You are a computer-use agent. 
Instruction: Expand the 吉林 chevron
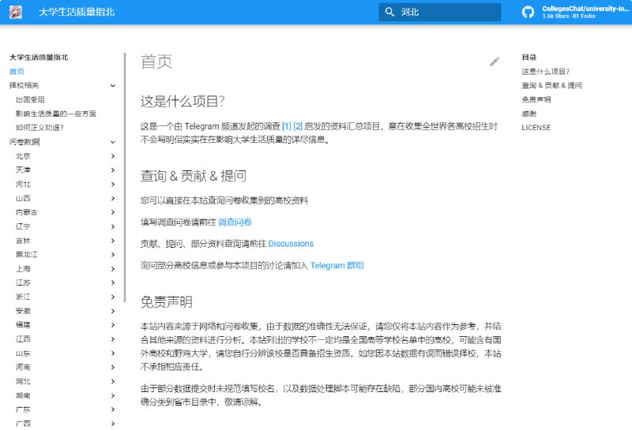pyautogui.click(x=113, y=241)
